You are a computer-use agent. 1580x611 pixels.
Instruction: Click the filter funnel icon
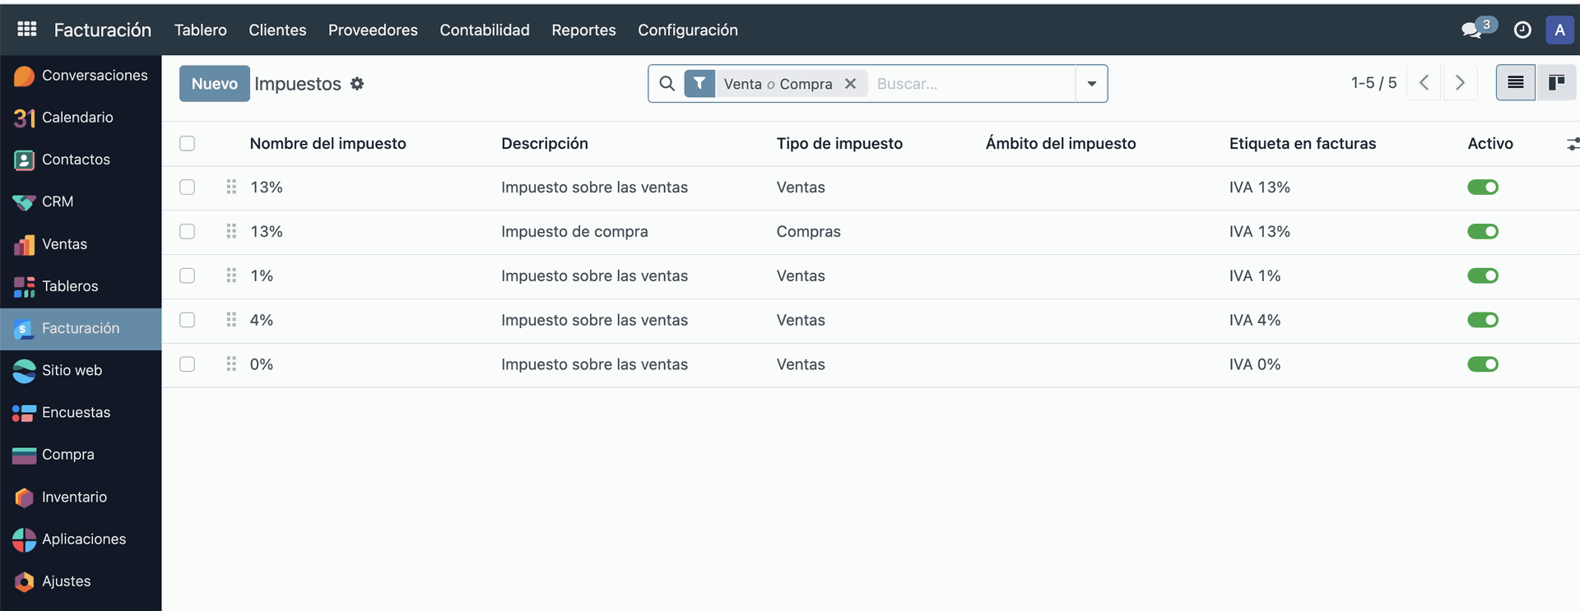pos(699,84)
